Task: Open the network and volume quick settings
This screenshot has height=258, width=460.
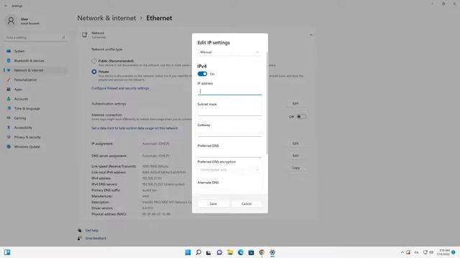Action: 428,252
